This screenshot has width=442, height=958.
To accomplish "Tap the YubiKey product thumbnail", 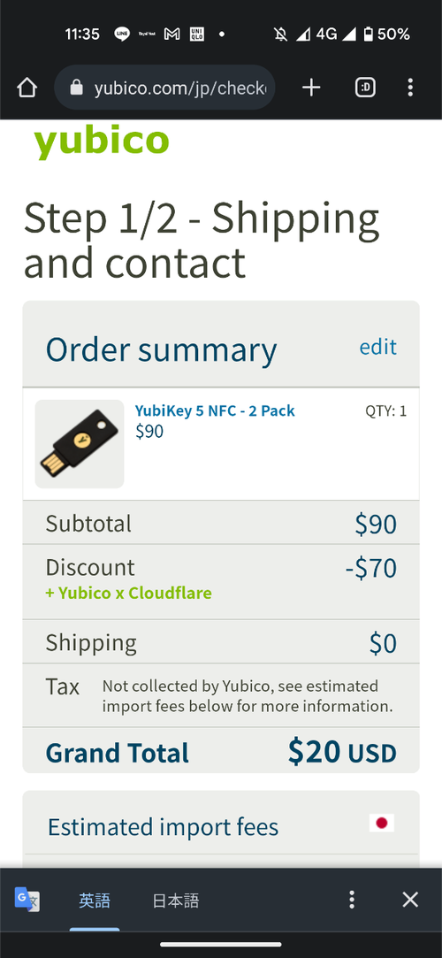I will [x=80, y=443].
